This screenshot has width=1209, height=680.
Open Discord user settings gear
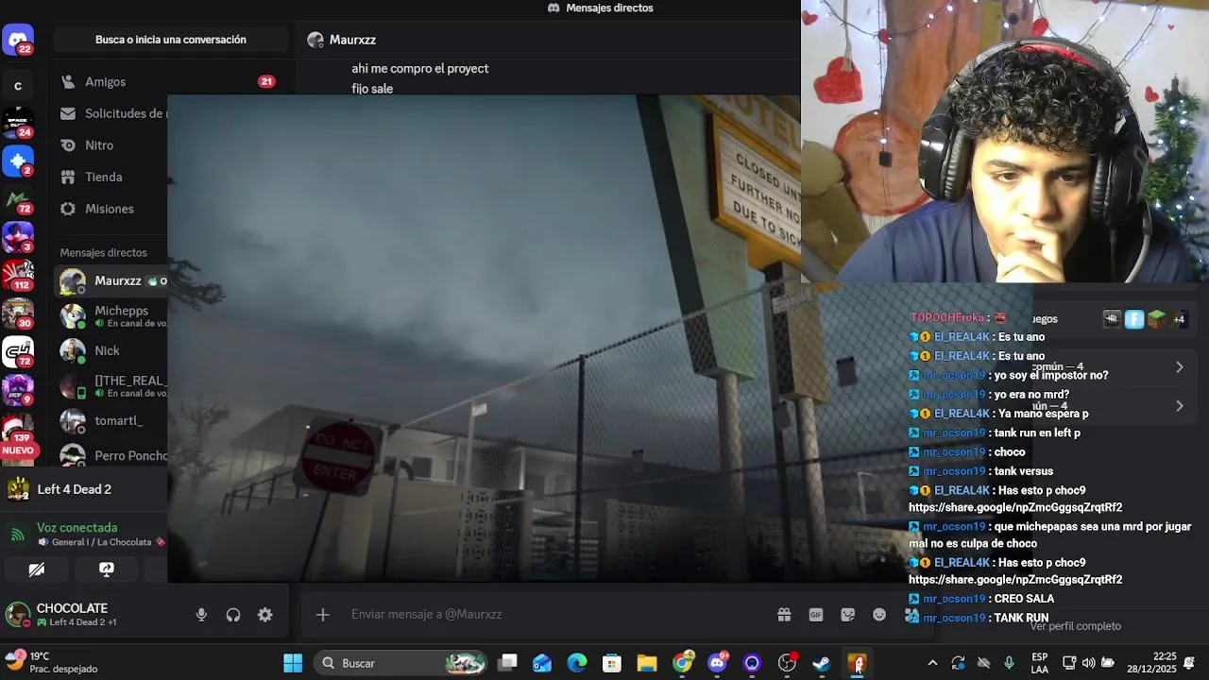tap(265, 615)
